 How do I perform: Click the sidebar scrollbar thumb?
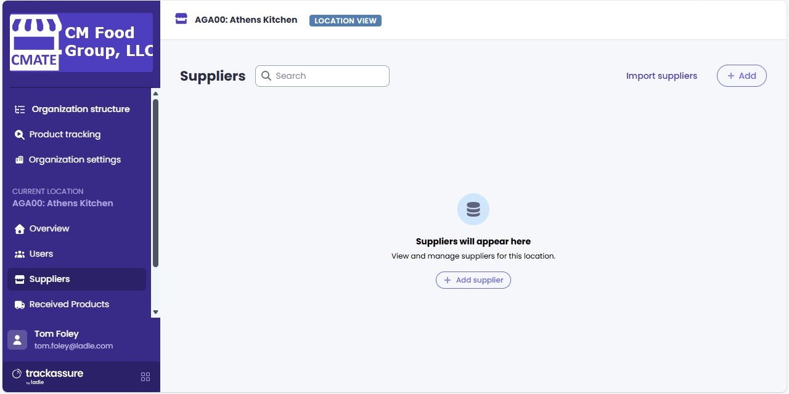tap(155, 183)
